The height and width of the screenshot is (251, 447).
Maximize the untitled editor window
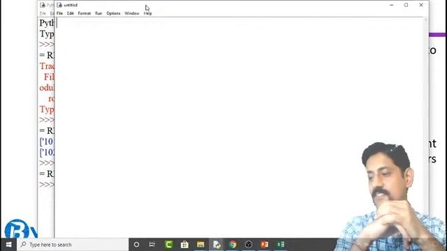[406, 5]
